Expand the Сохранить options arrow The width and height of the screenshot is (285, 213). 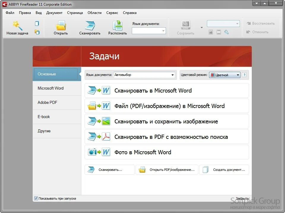click(x=202, y=28)
